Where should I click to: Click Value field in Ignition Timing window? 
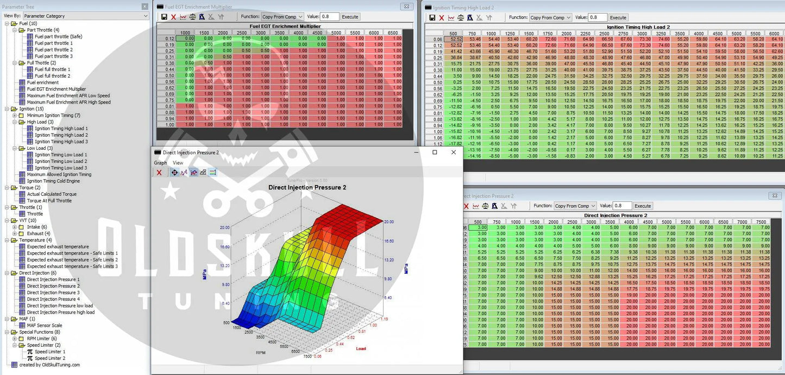tap(597, 17)
